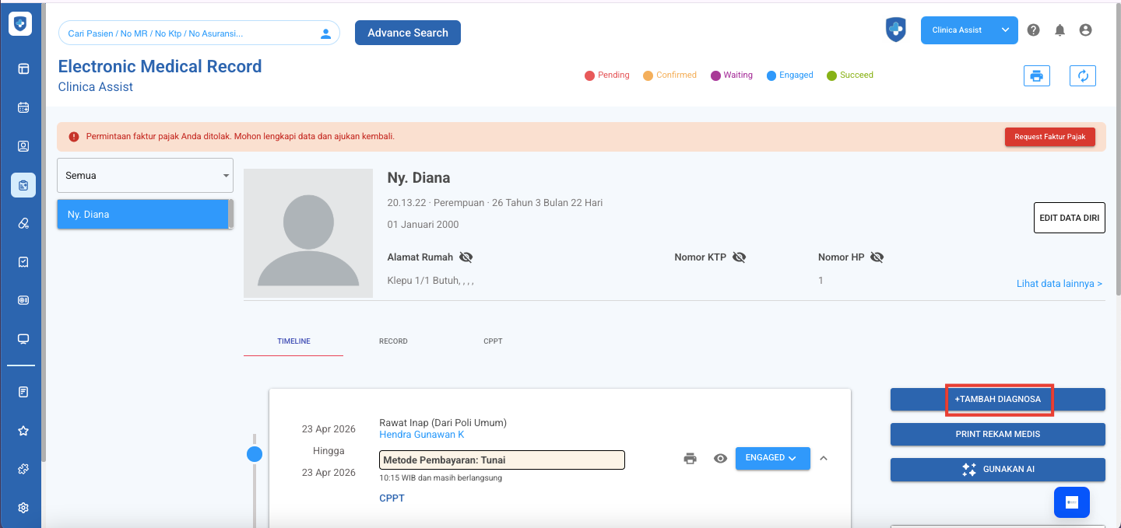Screen dimensions: 1121x528
Task: Toggle visibility of Alamat Rumah
Action: (x=466, y=257)
